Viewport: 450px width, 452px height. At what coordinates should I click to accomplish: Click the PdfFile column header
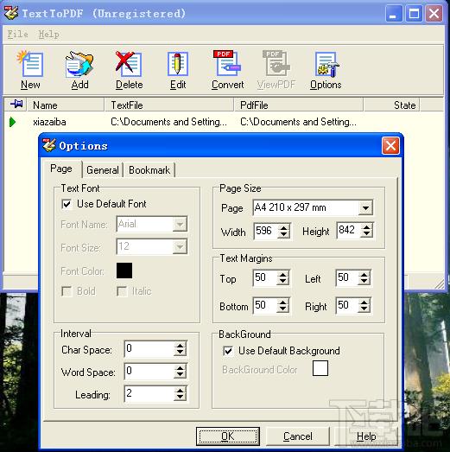click(x=299, y=105)
